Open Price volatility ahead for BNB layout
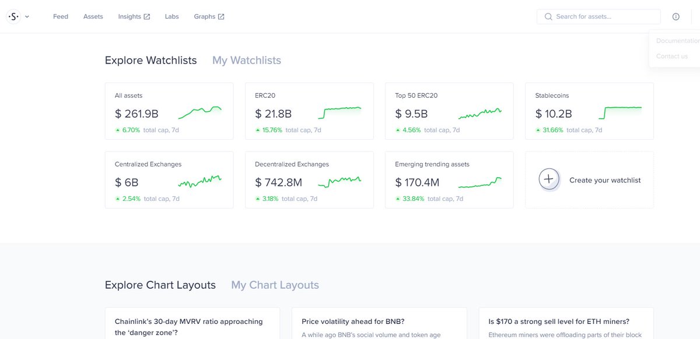This screenshot has width=700, height=339. 379,323
